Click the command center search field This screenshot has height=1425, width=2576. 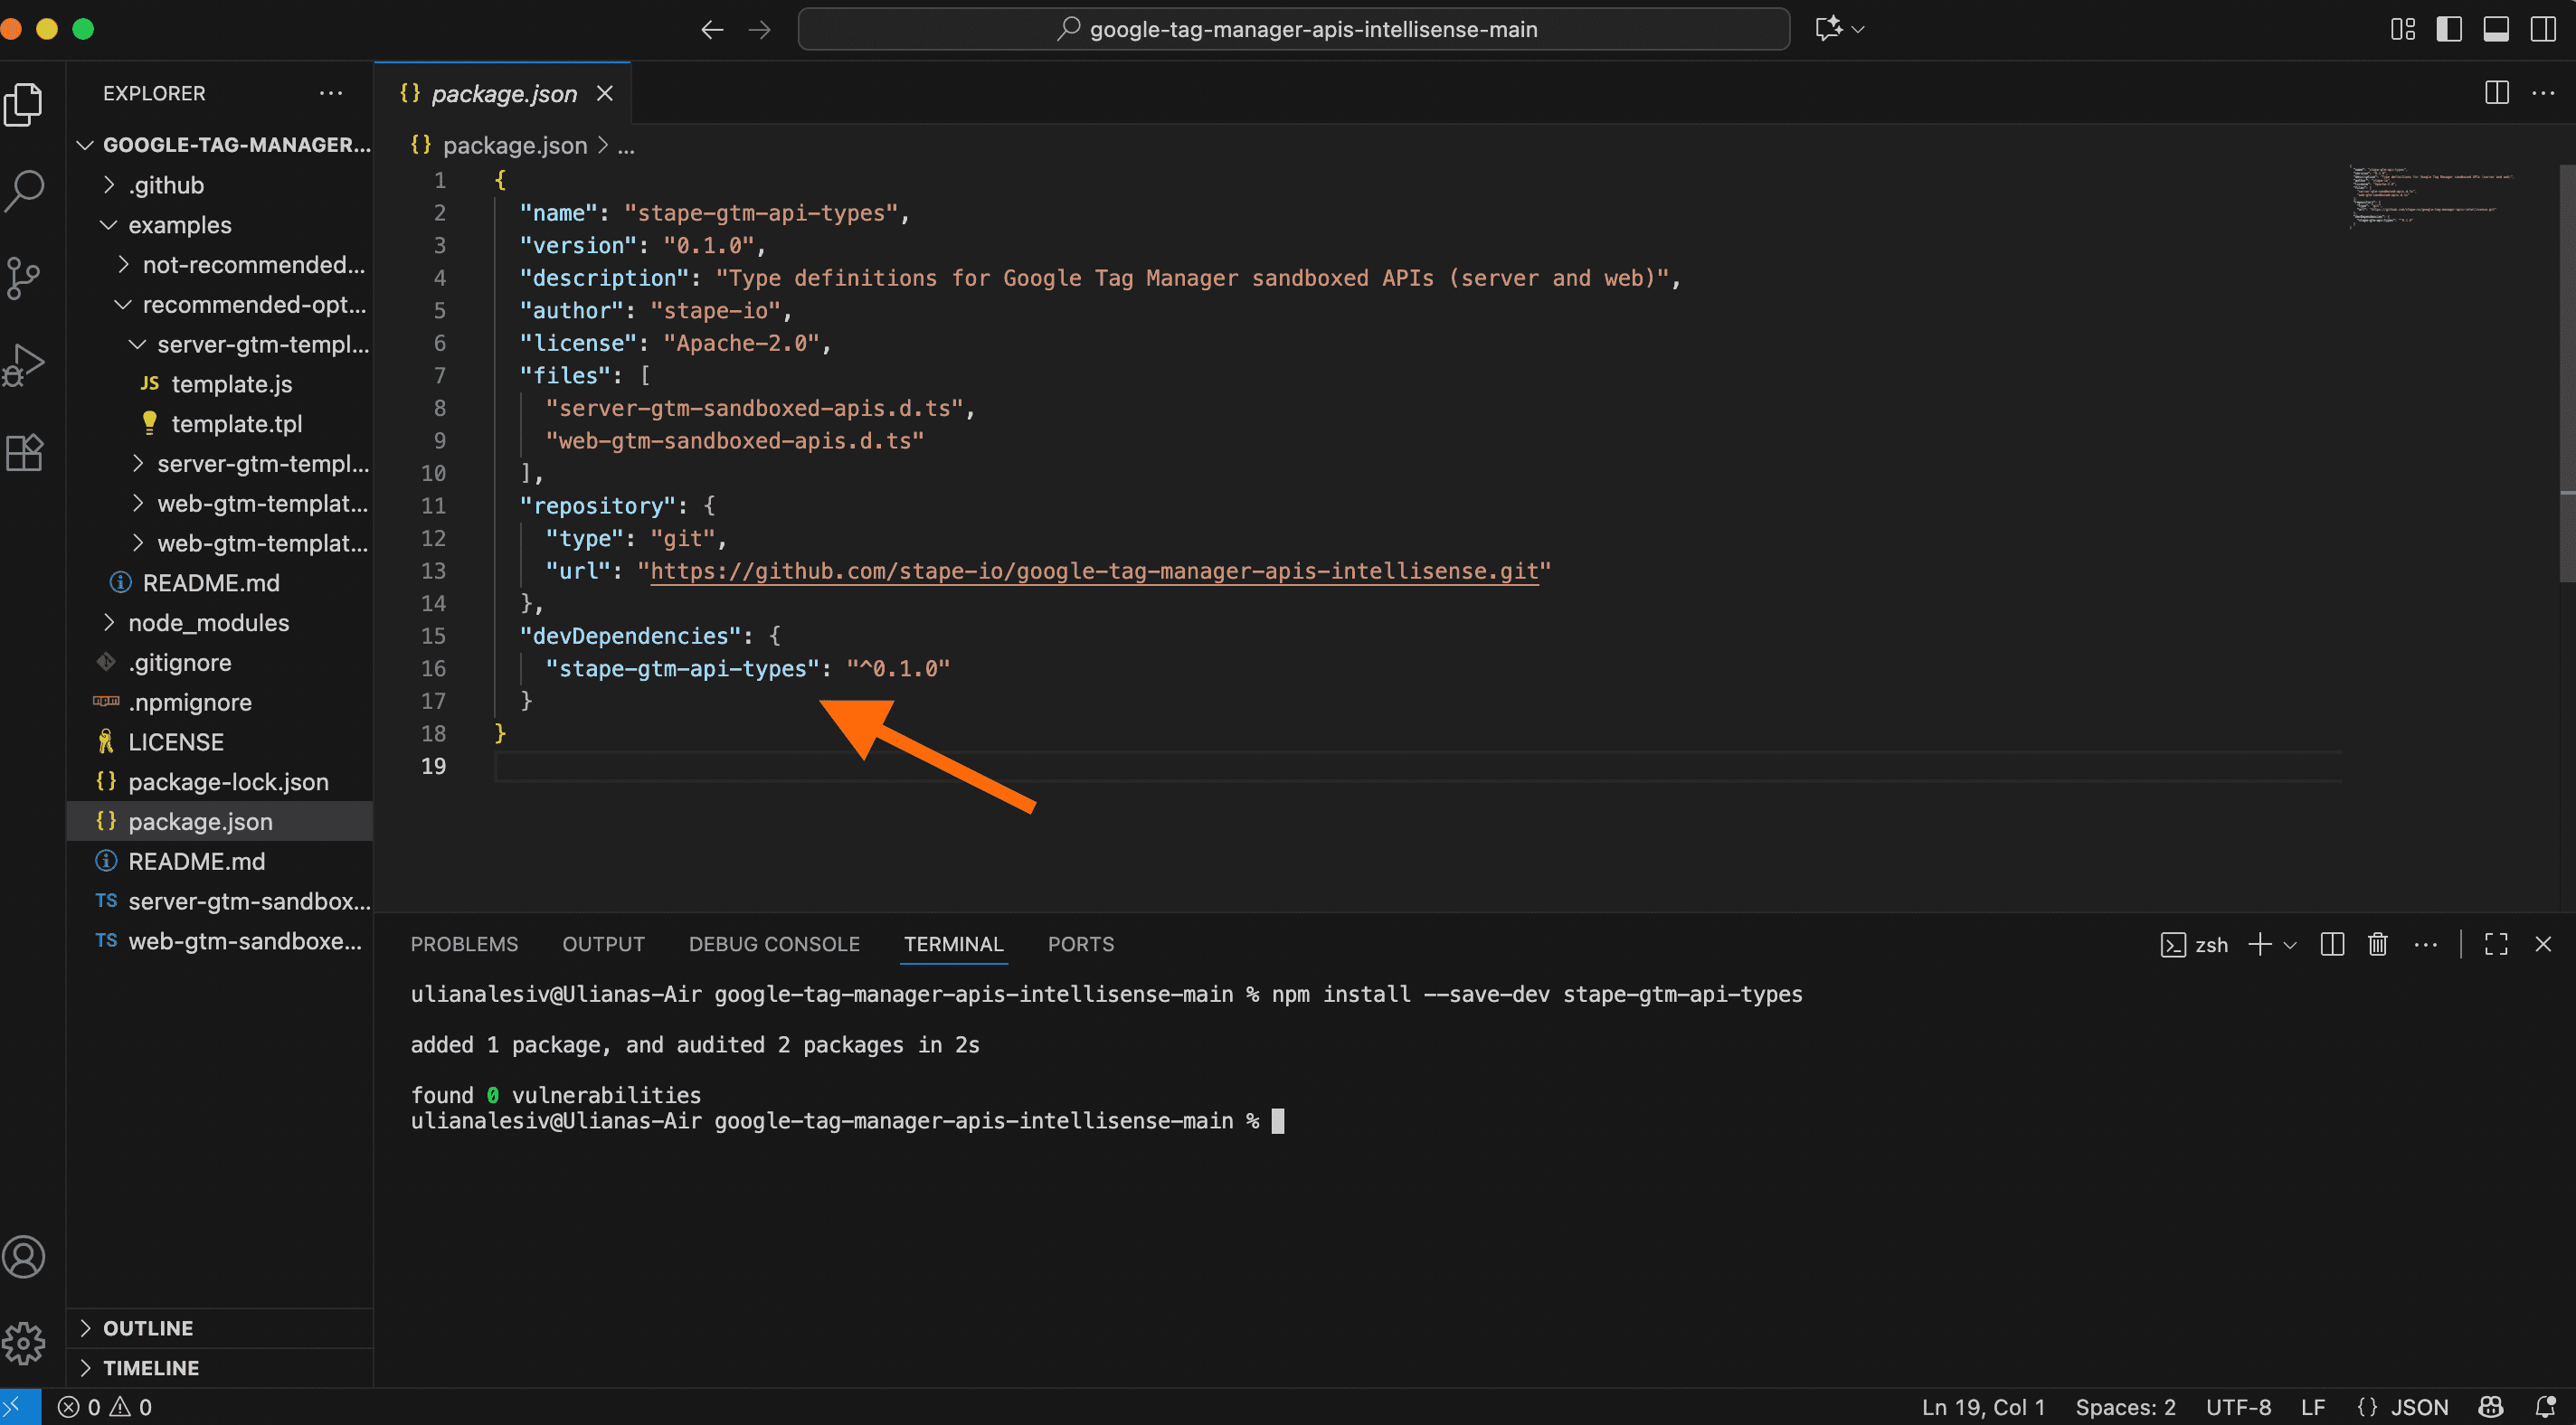(x=1293, y=29)
